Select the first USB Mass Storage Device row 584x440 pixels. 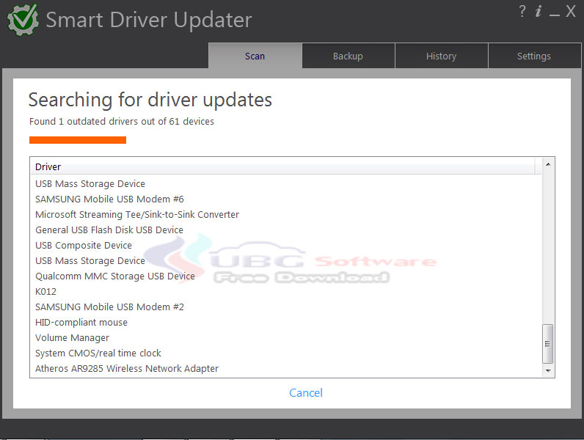(286, 184)
